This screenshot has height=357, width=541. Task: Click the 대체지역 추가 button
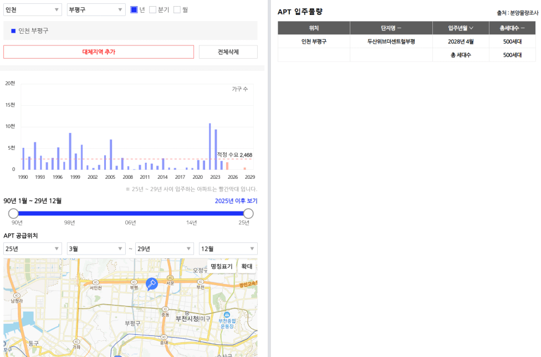pyautogui.click(x=99, y=52)
